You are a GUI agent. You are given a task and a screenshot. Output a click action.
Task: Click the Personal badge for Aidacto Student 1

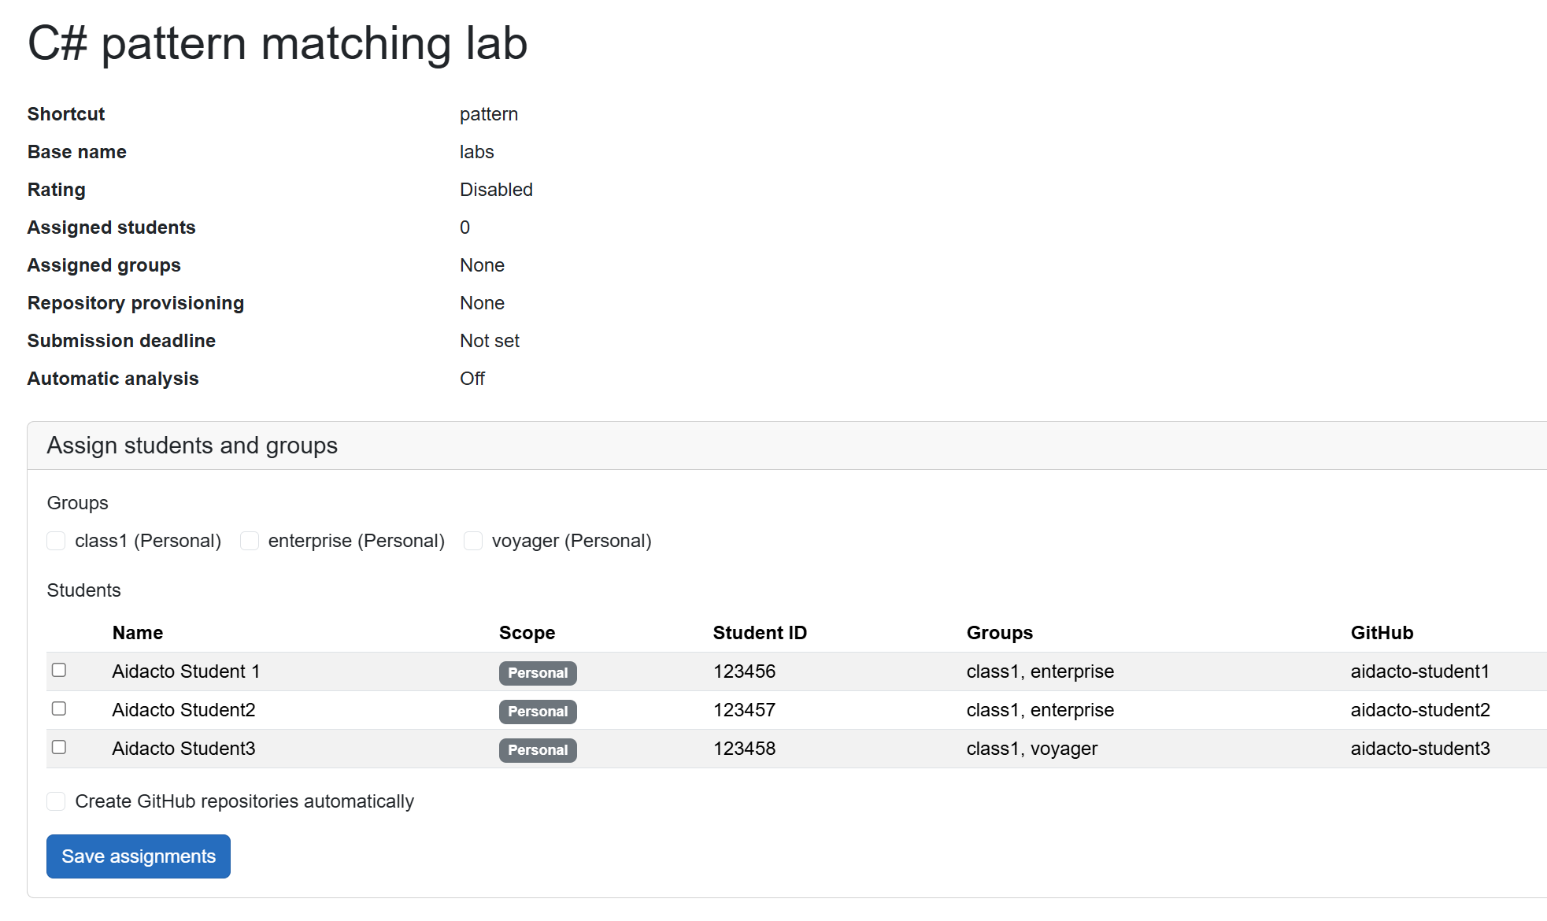point(538,673)
